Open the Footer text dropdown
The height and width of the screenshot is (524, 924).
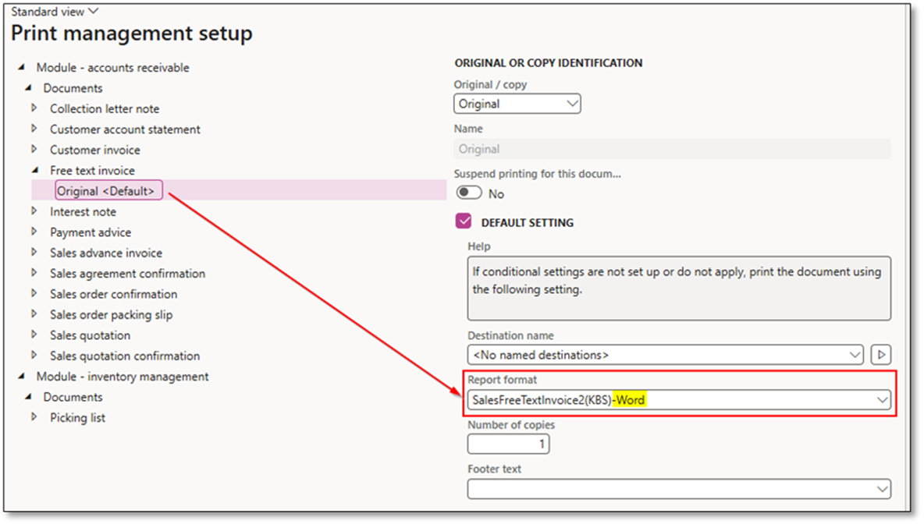pyautogui.click(x=882, y=489)
